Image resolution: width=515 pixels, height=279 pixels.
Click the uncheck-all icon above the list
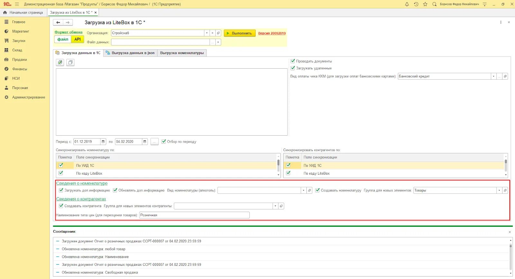[70, 63]
